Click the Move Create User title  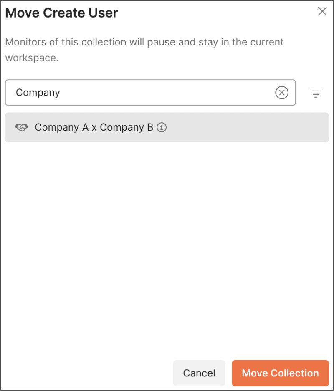click(x=61, y=13)
